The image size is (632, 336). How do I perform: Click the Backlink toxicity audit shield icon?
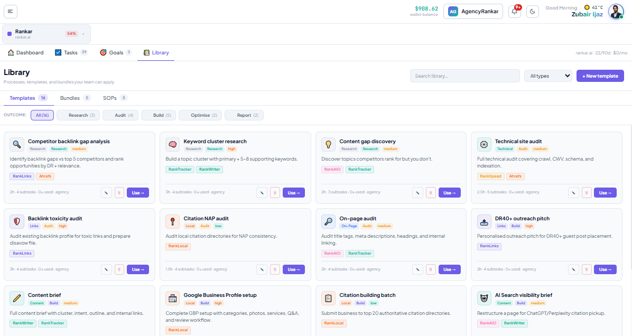tap(16, 221)
